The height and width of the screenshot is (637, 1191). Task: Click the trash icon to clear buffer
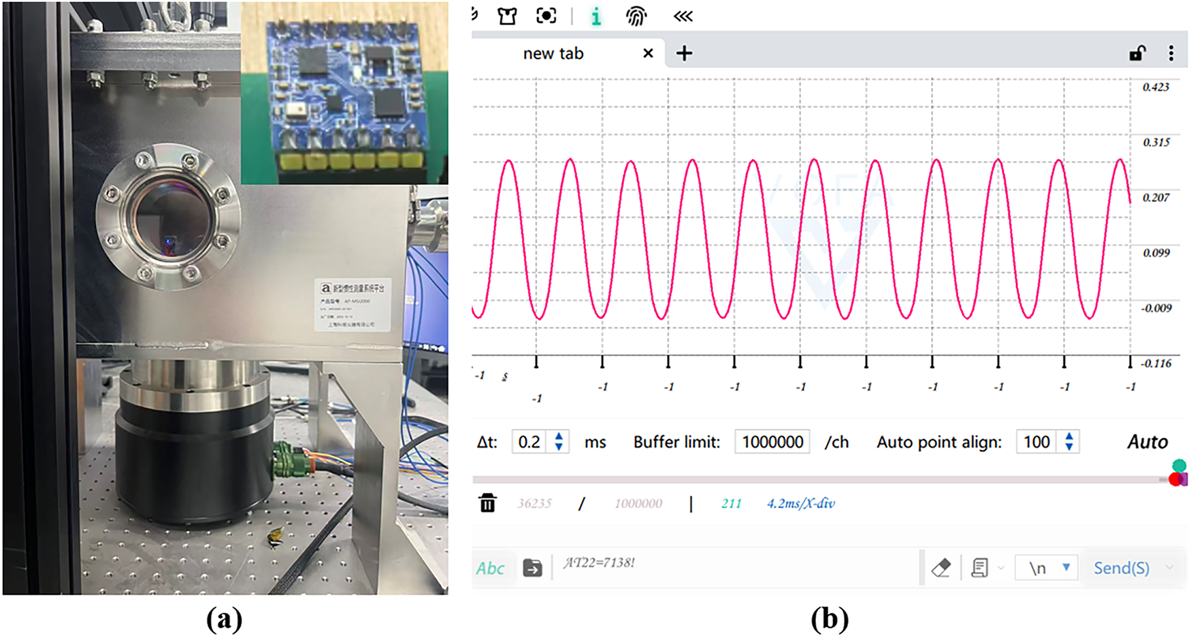[487, 503]
